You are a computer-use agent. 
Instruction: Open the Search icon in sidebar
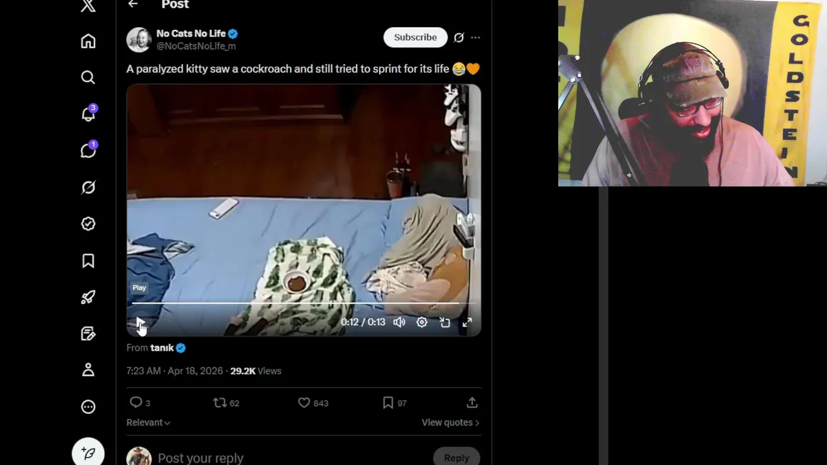coord(88,77)
